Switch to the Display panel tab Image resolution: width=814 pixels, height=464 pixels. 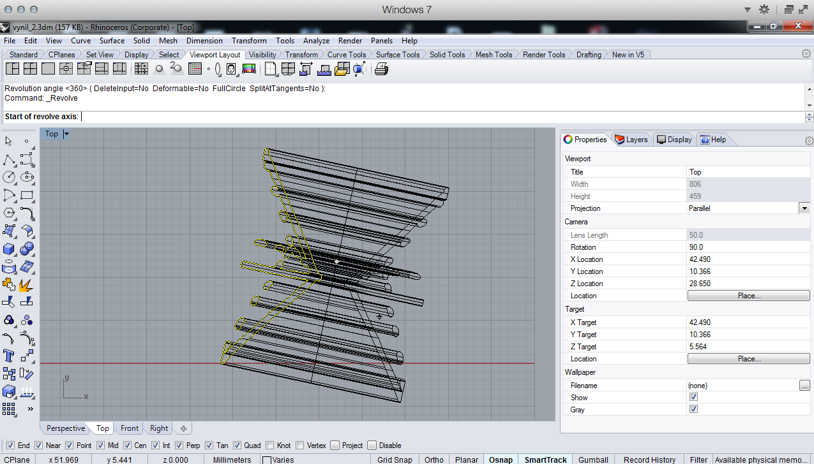(x=674, y=140)
